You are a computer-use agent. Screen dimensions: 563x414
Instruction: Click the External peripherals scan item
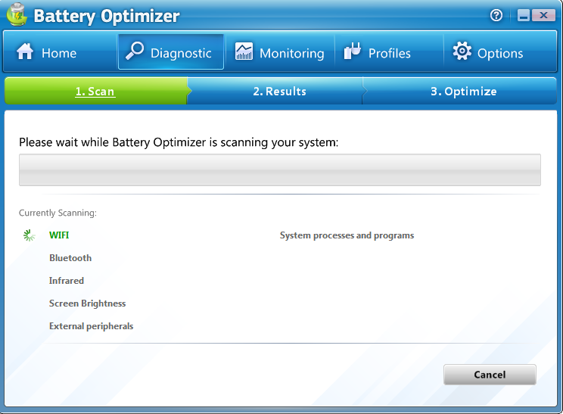coord(92,326)
